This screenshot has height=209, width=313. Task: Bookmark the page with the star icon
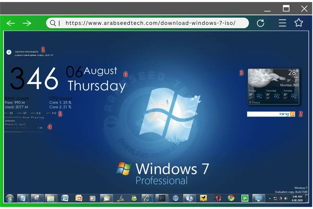tap(299, 23)
